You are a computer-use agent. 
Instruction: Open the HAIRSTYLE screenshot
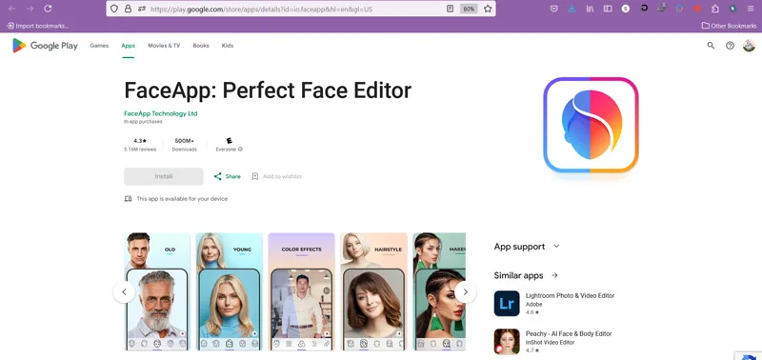click(x=373, y=291)
